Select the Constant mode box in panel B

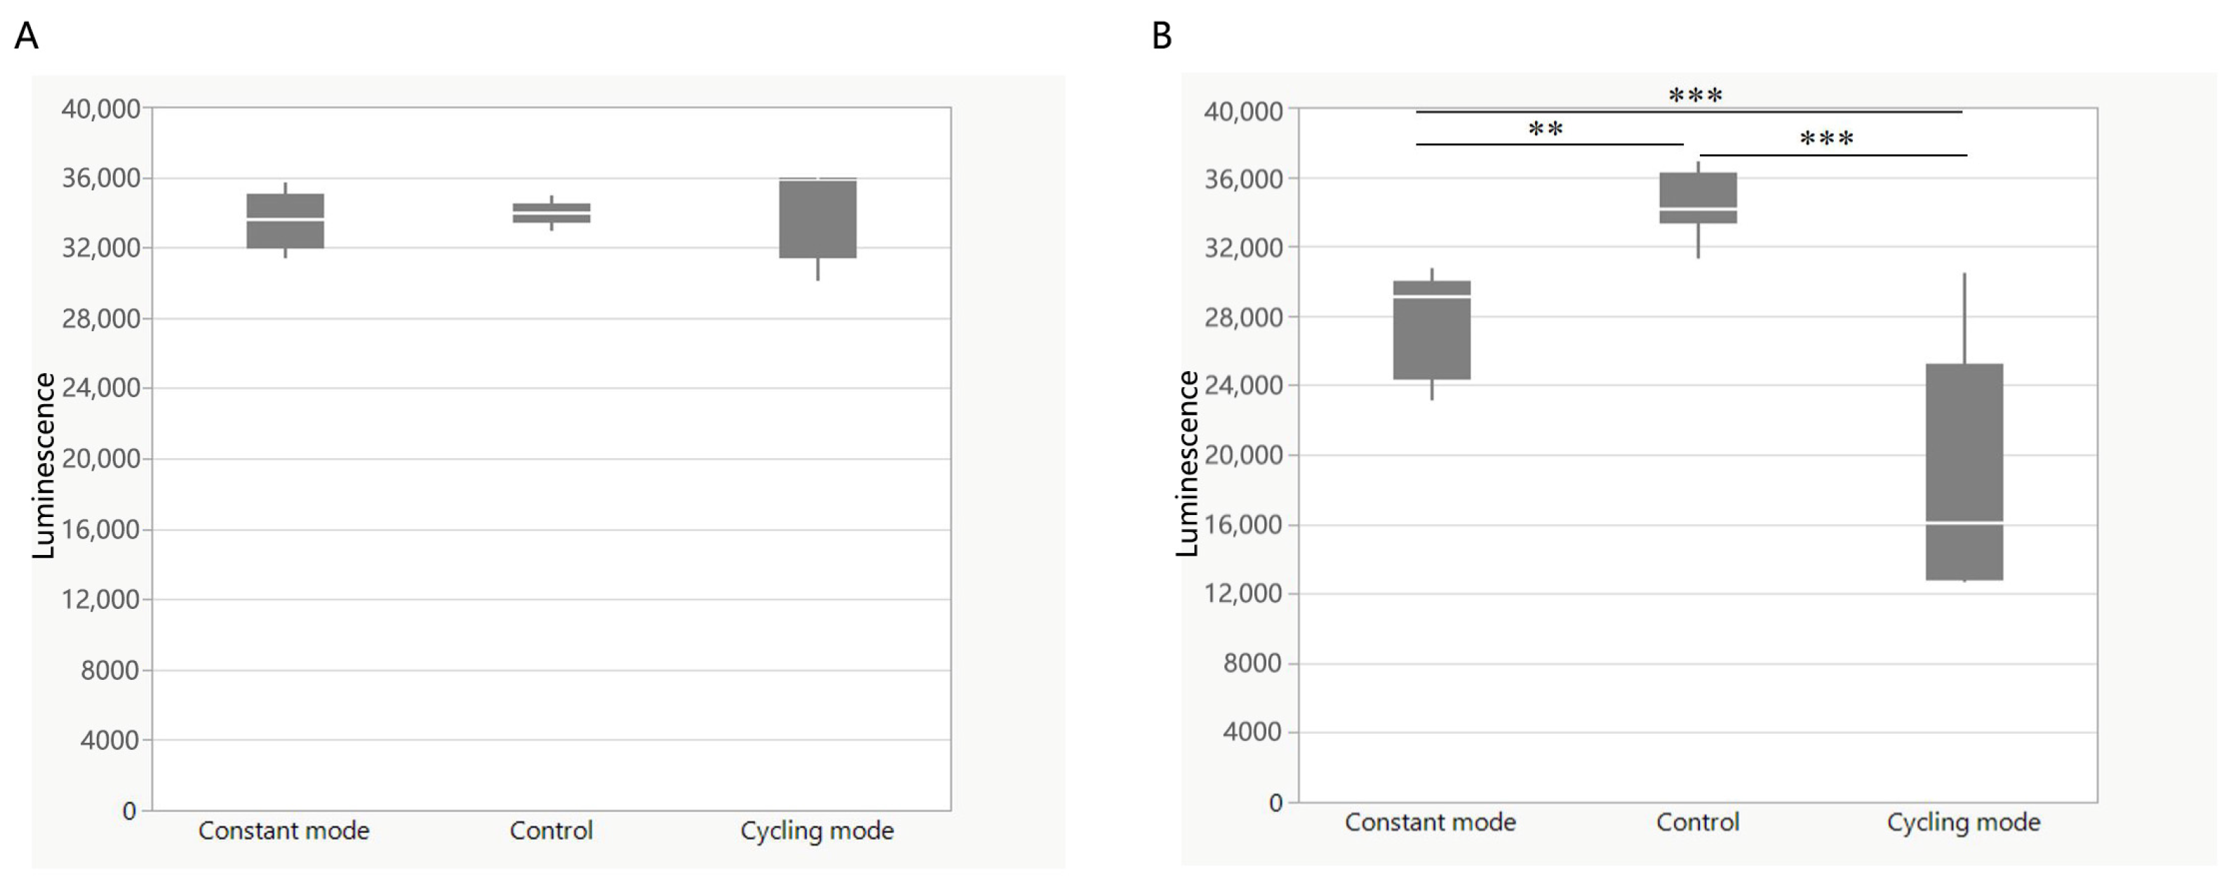coord(1432,330)
